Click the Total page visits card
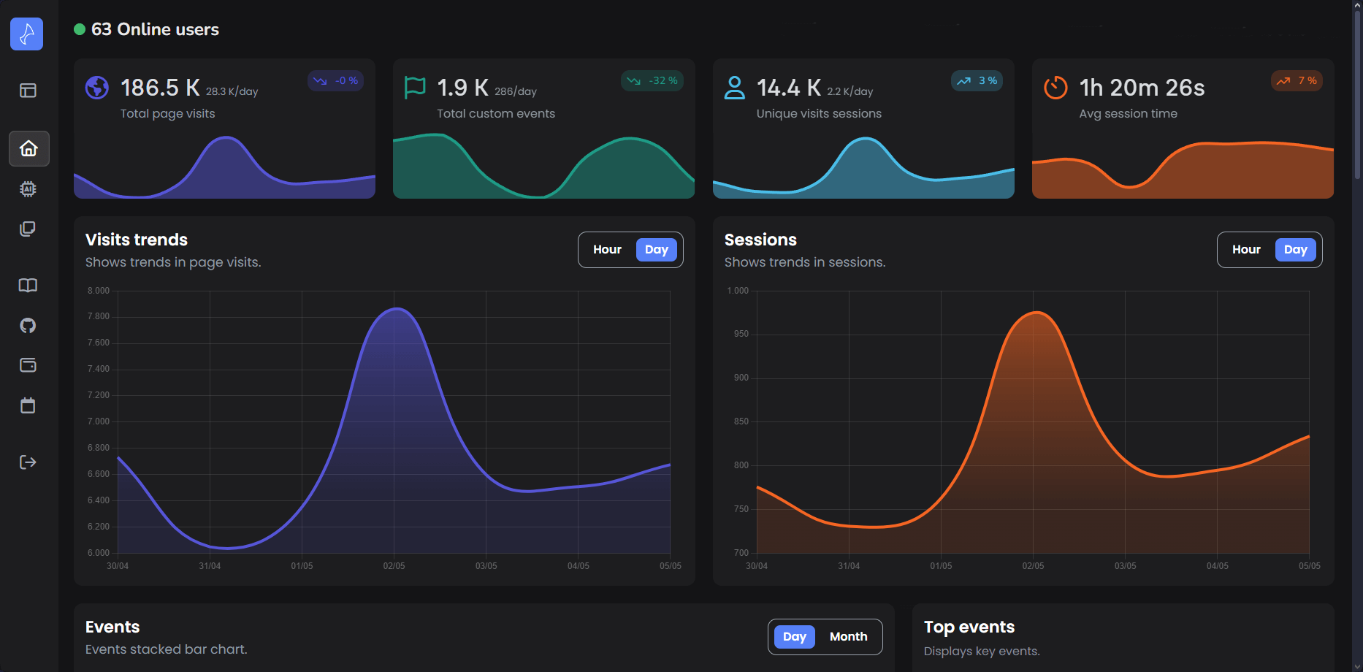1363x672 pixels. click(x=224, y=129)
